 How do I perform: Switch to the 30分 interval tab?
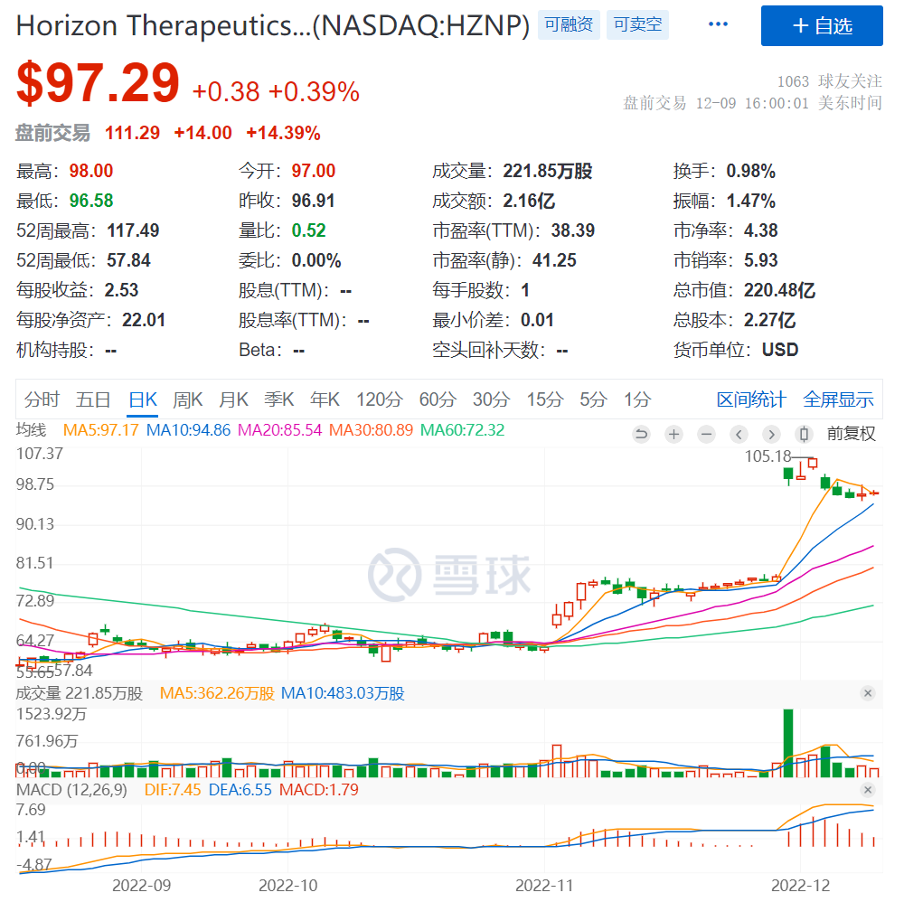(x=491, y=399)
